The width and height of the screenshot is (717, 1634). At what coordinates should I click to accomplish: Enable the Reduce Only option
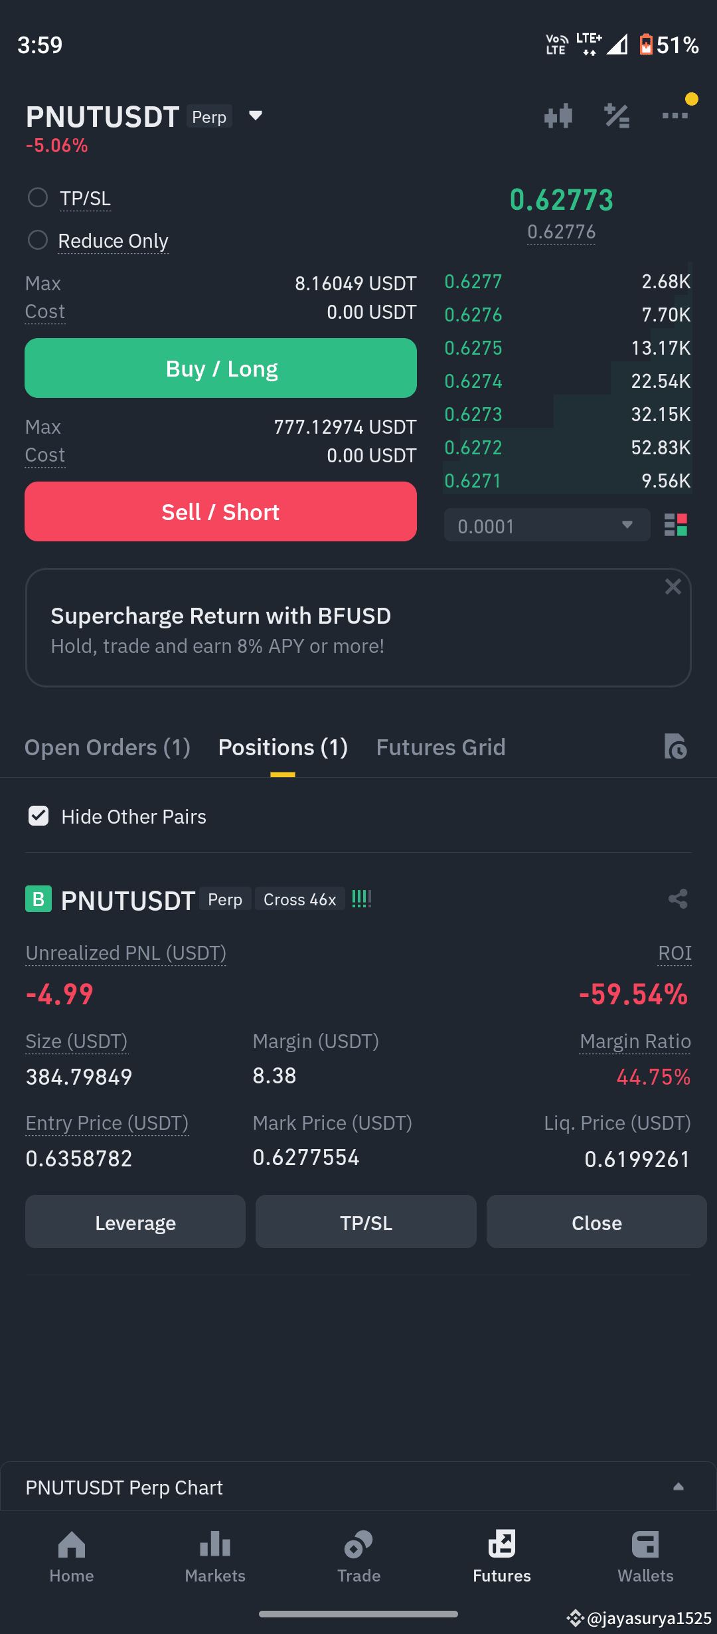tap(38, 240)
